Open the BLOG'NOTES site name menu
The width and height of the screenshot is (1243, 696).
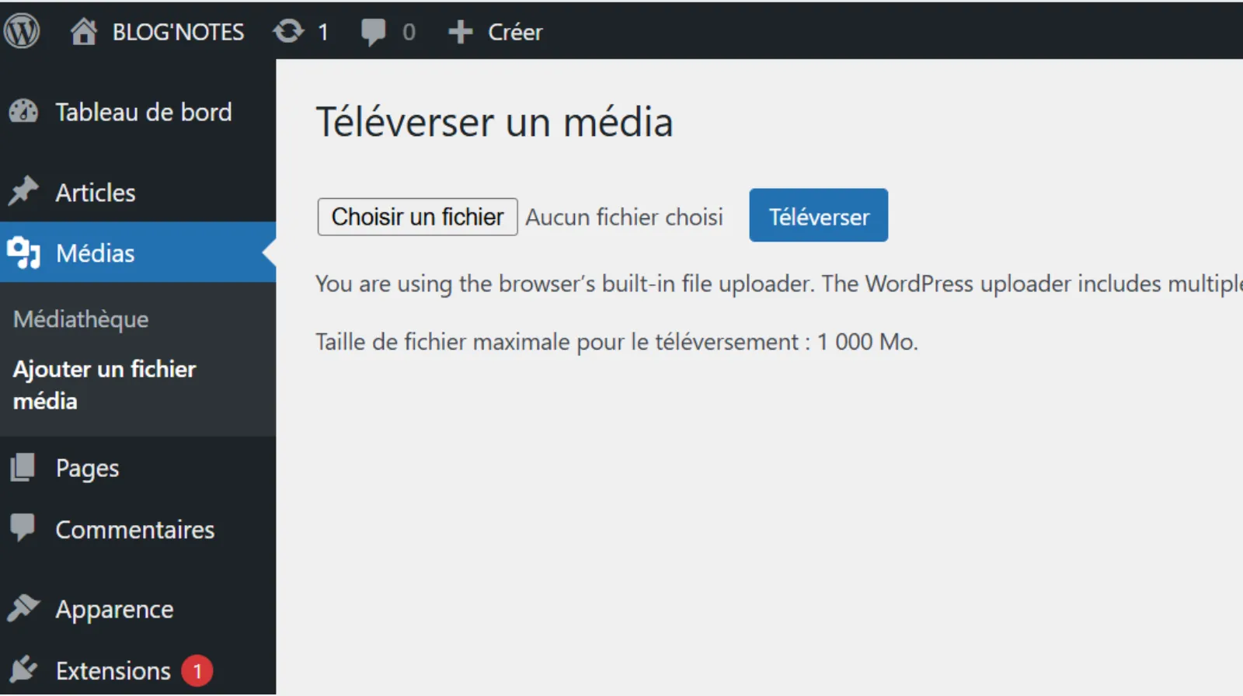[178, 32]
